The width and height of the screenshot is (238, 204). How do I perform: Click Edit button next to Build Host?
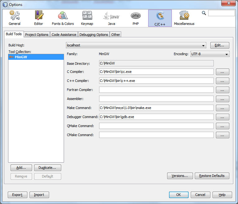point(220,45)
